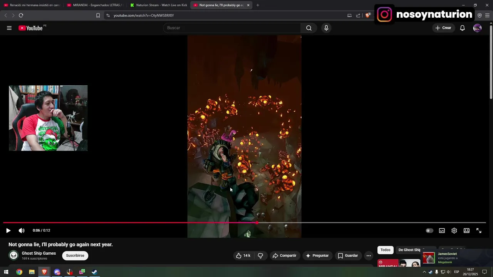Click the install/cast screen icon

(x=349, y=15)
